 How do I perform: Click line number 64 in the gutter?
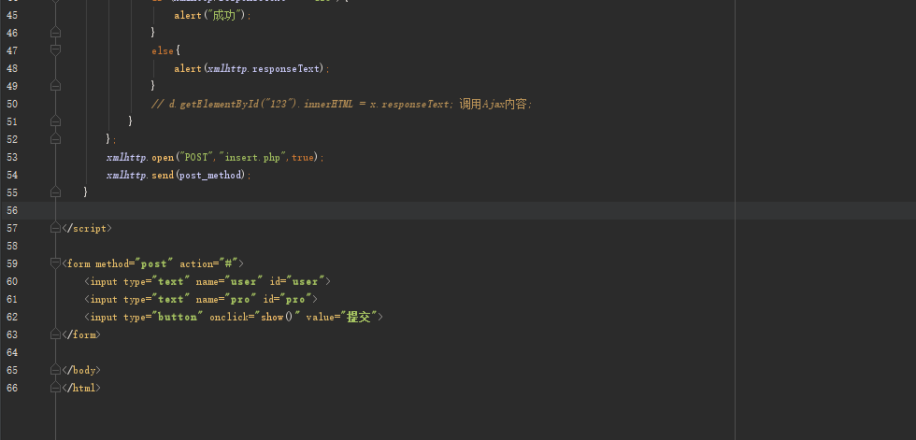click(11, 352)
